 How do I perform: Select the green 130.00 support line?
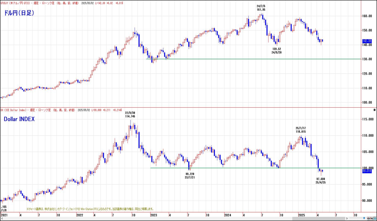pos(254,59)
